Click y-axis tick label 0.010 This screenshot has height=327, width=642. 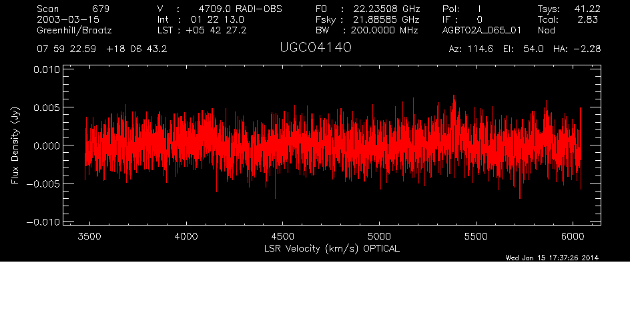[x=46, y=69]
